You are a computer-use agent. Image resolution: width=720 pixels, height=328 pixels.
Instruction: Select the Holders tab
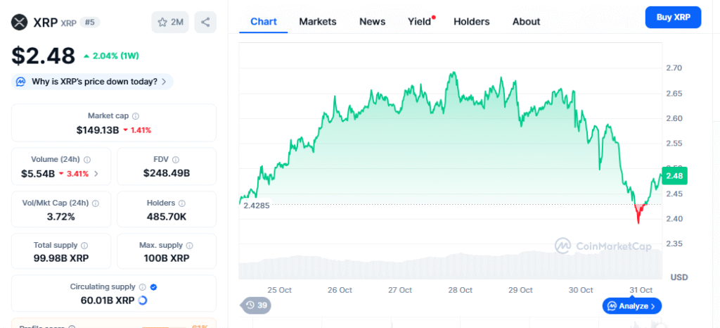[471, 22]
